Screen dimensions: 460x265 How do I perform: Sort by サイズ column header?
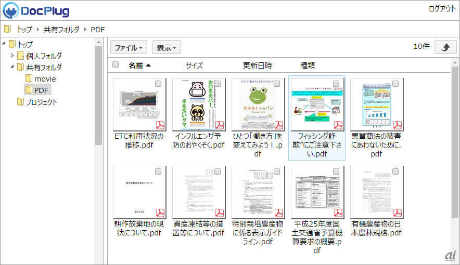pos(194,65)
